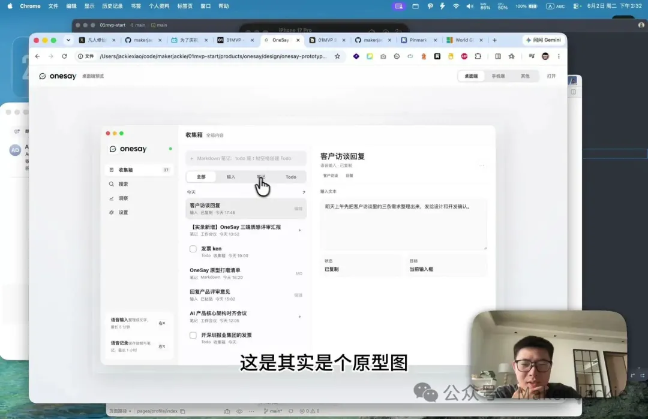The width and height of the screenshot is (648, 419).
Task: Select the 输入 filter tab
Action: (x=231, y=177)
